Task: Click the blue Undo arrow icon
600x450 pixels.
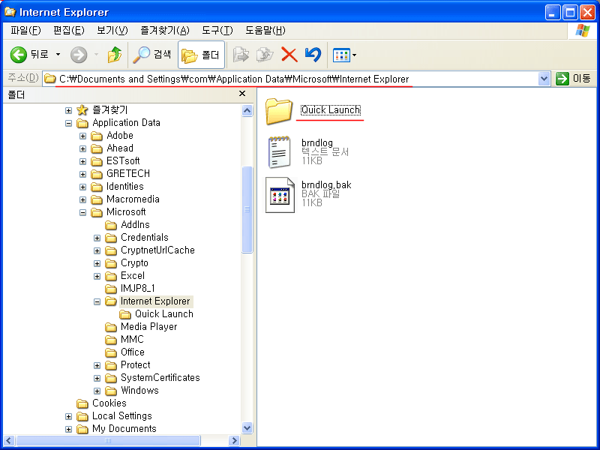Action: (x=313, y=55)
